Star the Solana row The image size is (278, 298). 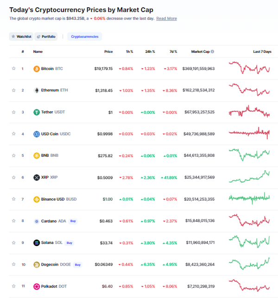coord(14,242)
